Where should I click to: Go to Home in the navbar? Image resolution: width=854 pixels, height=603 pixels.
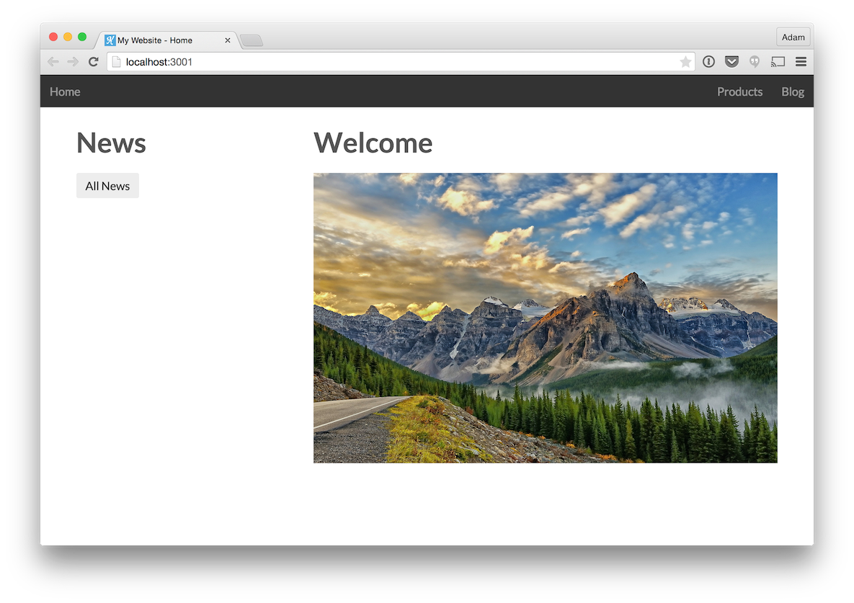(x=65, y=91)
